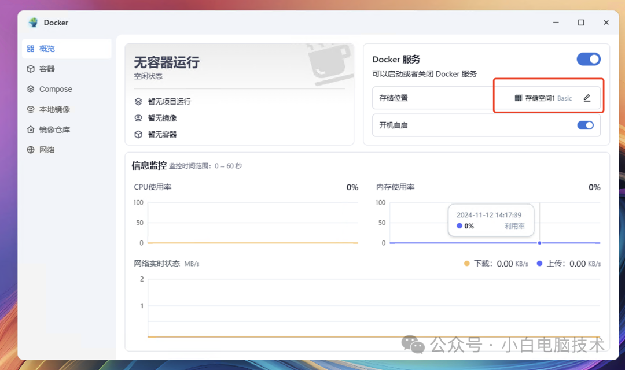This screenshot has height=370, width=625.
Task: Click the 概览 grid icon in sidebar
Action: coord(31,49)
